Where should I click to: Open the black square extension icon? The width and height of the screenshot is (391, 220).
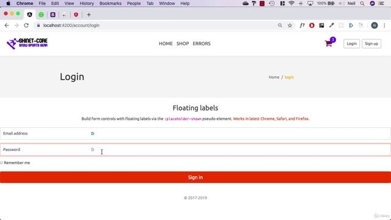tap(322, 26)
